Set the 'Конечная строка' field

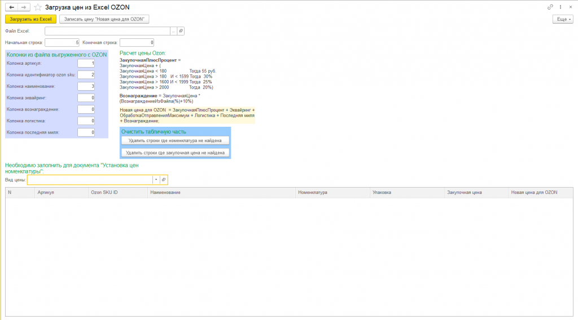[137, 43]
